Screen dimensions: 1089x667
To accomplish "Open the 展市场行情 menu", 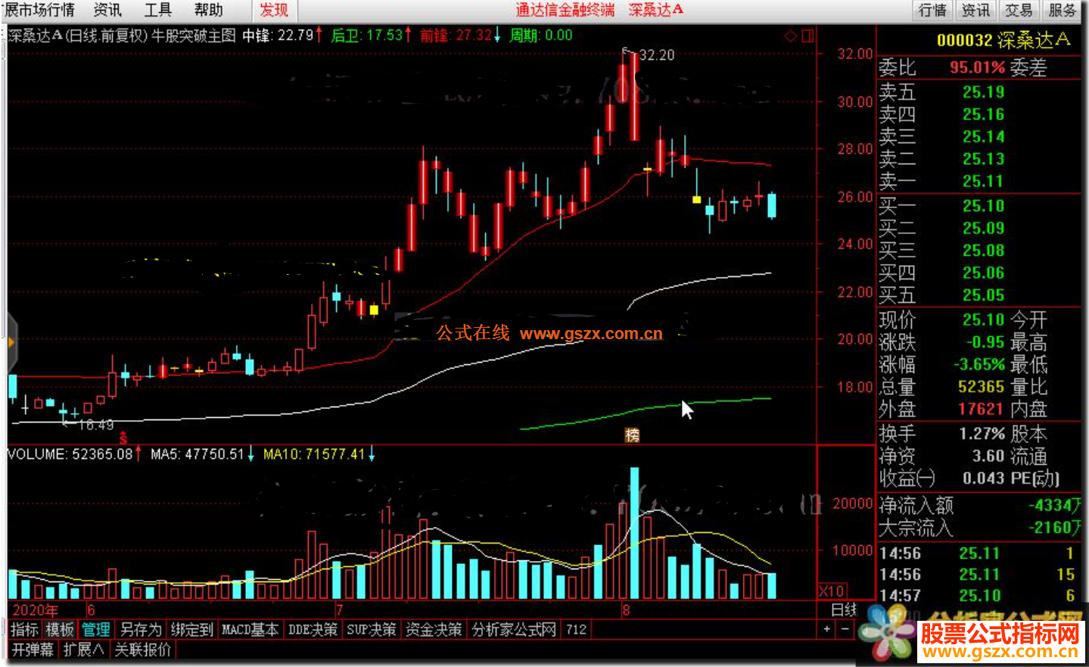I will (x=39, y=10).
